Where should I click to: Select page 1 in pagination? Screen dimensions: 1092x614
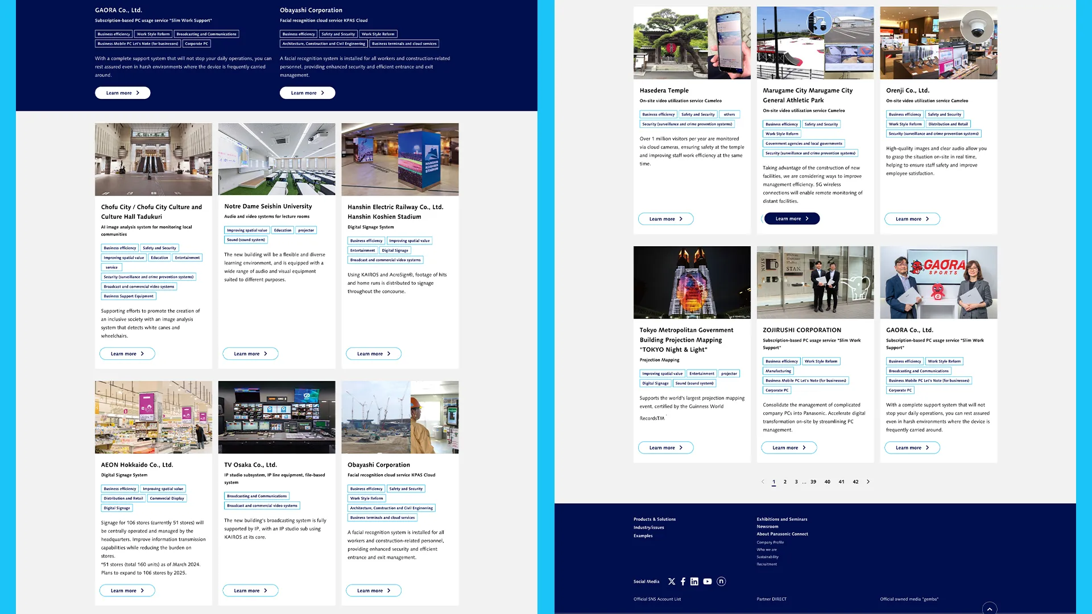point(774,482)
